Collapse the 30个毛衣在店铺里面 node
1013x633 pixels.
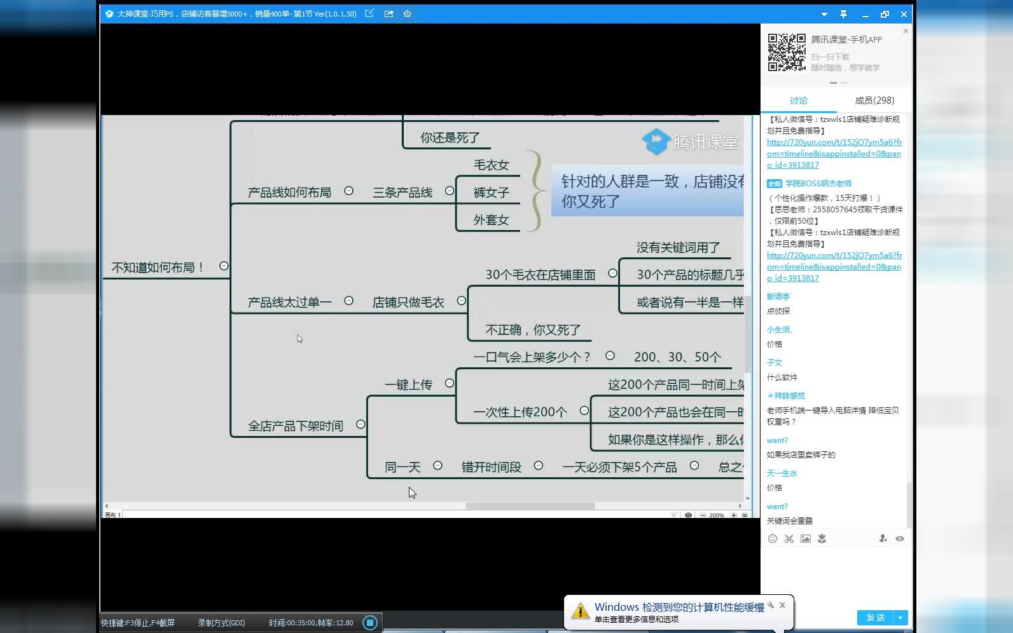pos(612,273)
